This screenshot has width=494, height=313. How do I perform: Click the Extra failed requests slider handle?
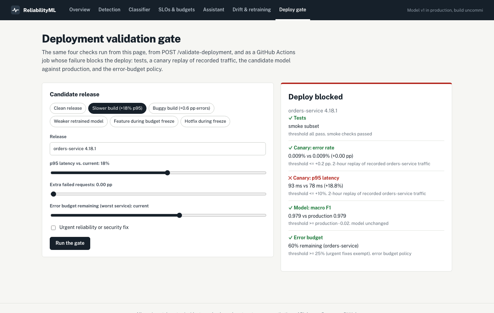point(54,194)
